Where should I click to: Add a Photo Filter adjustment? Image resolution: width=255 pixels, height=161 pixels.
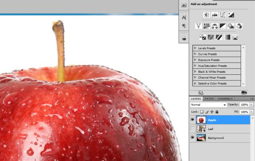(231, 26)
